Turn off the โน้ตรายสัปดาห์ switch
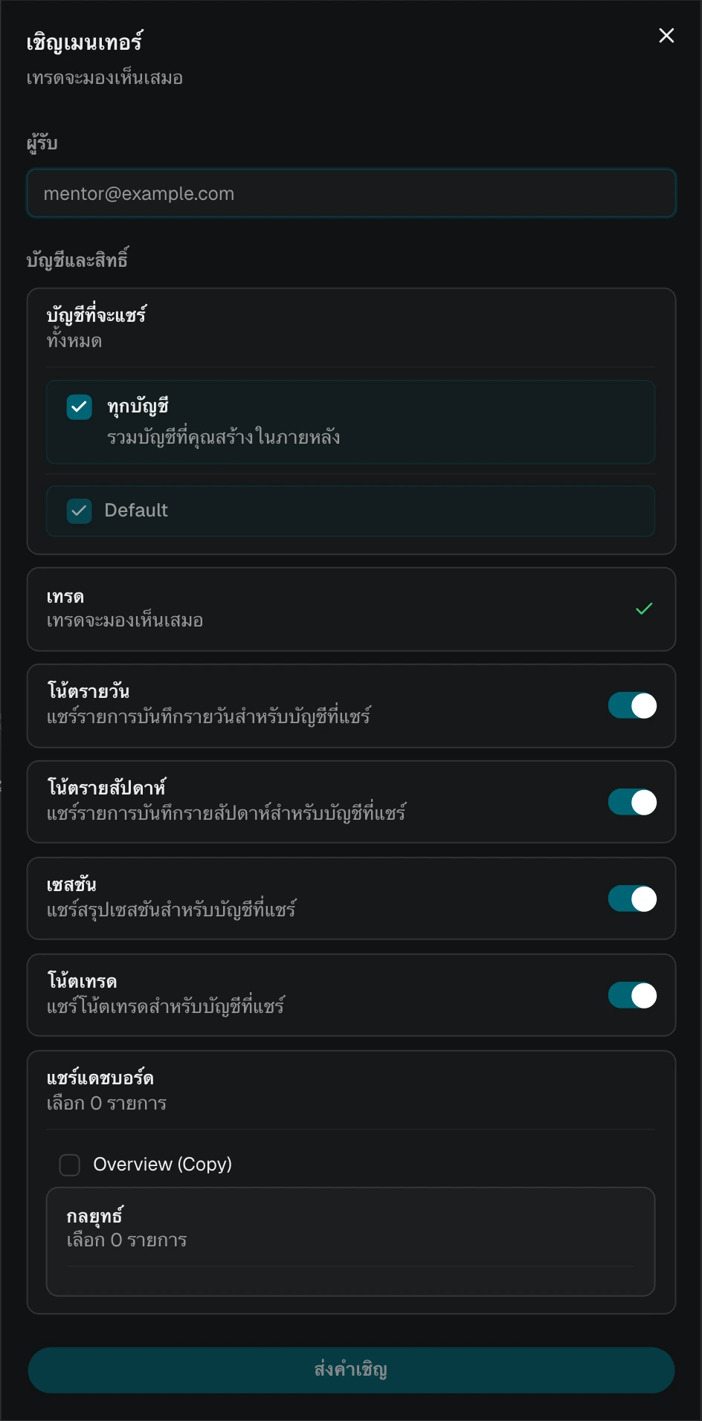 [x=632, y=802]
